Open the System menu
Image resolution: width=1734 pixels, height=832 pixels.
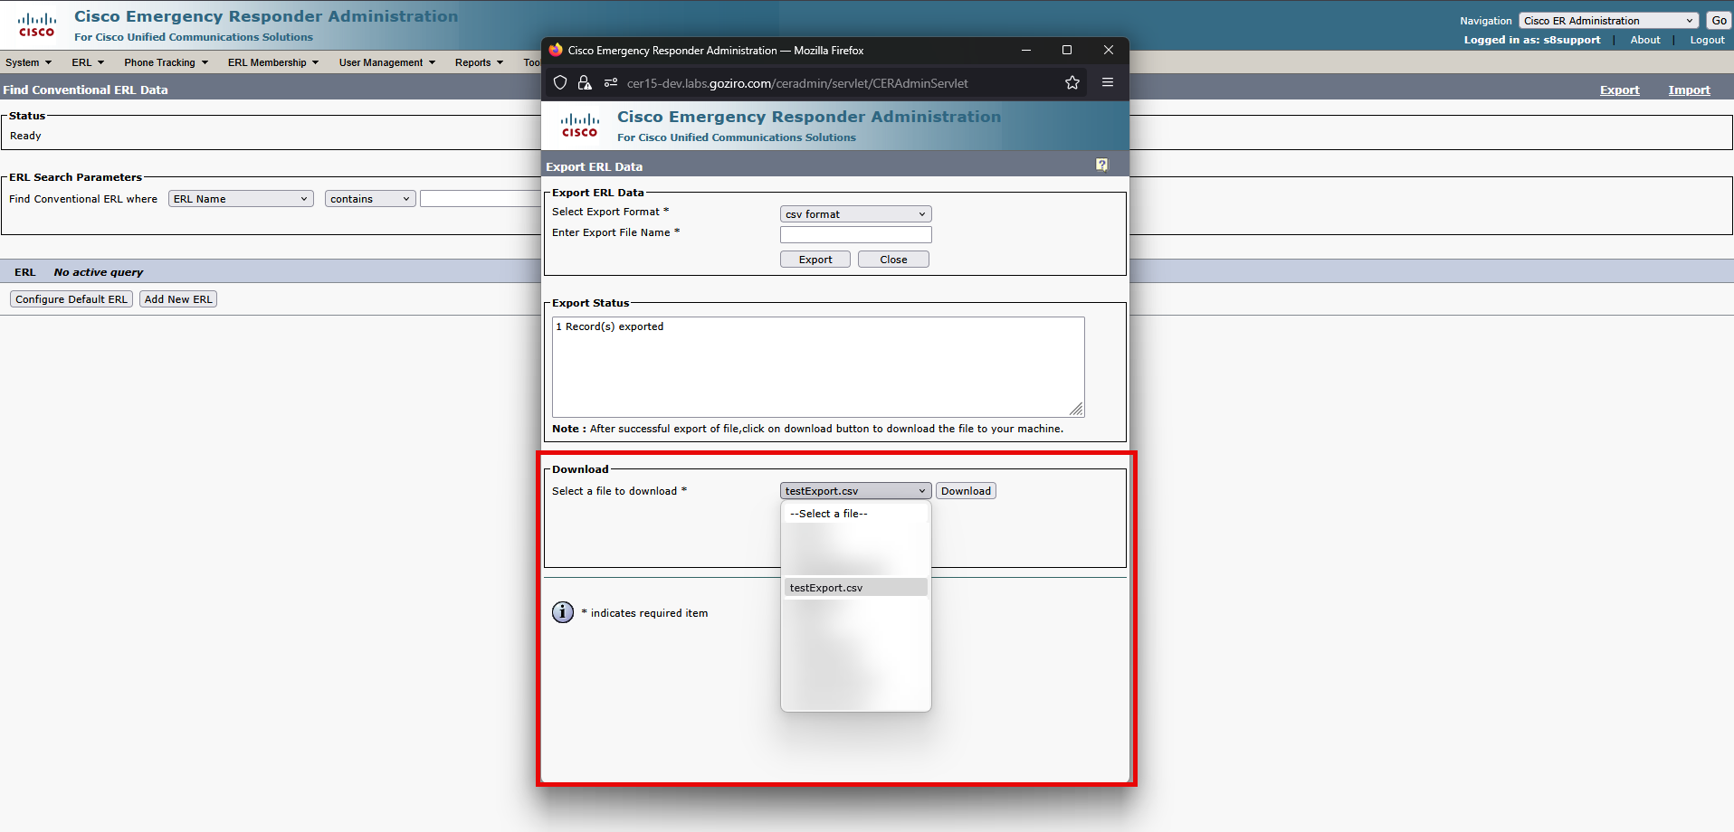tap(28, 62)
